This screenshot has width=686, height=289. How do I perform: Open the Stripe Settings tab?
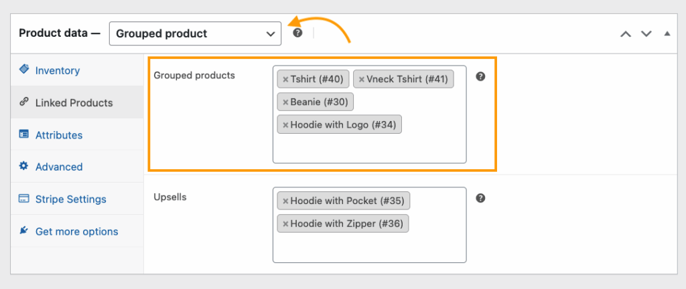tap(71, 199)
